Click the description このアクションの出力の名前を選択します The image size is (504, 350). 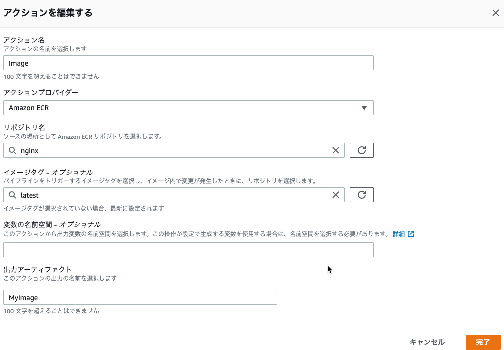tap(60, 278)
